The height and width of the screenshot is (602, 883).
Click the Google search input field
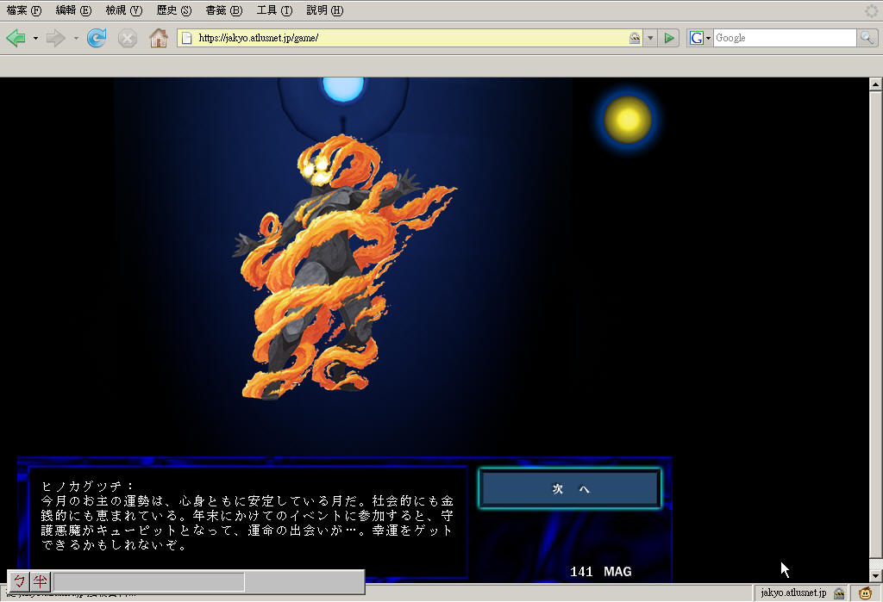pos(785,38)
